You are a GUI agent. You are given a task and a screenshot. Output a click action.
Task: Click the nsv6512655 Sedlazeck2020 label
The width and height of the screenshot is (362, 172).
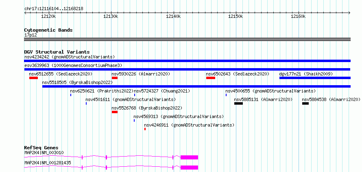61,74
